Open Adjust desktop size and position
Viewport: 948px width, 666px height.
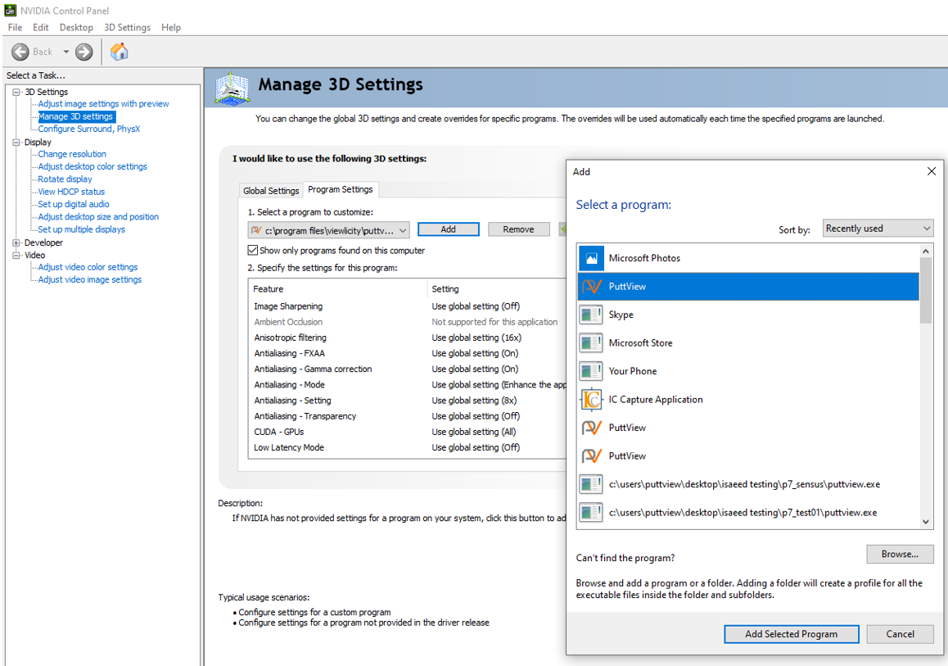click(98, 216)
